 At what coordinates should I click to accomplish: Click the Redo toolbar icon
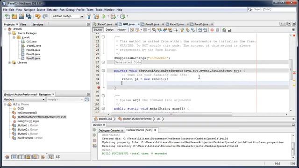pyautogui.click(x=45, y=16)
